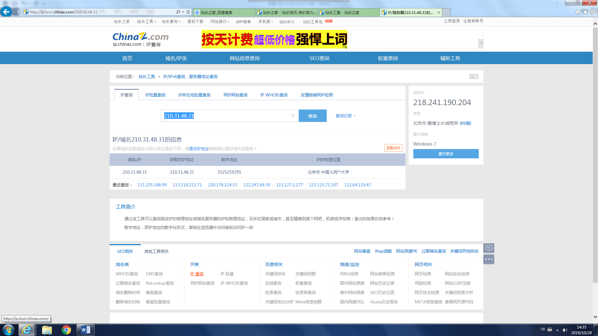
Task: Open the 获取API link
Action: click(x=393, y=148)
